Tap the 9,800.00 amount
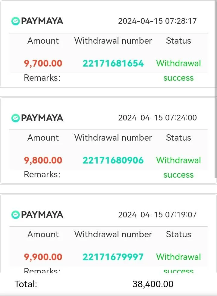This screenshot has width=217, height=296. tap(43, 160)
